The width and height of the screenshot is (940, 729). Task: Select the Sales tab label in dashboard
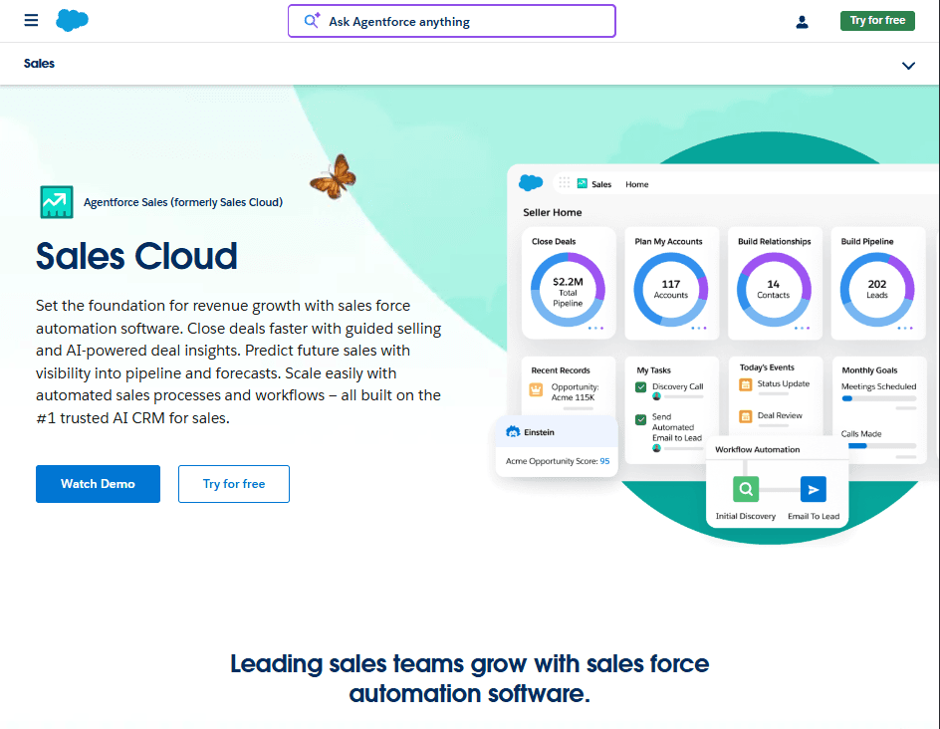(601, 184)
